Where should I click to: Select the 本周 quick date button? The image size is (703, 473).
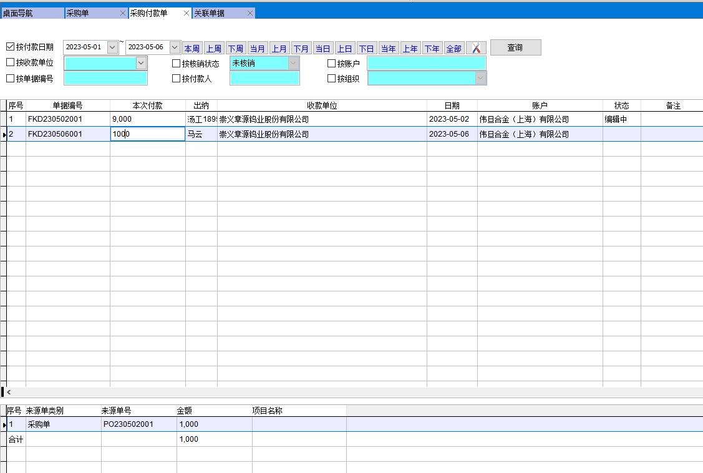click(192, 48)
